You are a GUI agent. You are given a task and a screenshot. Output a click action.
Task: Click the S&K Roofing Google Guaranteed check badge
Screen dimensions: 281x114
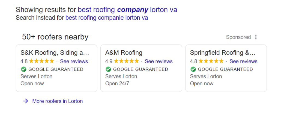[x=23, y=69]
